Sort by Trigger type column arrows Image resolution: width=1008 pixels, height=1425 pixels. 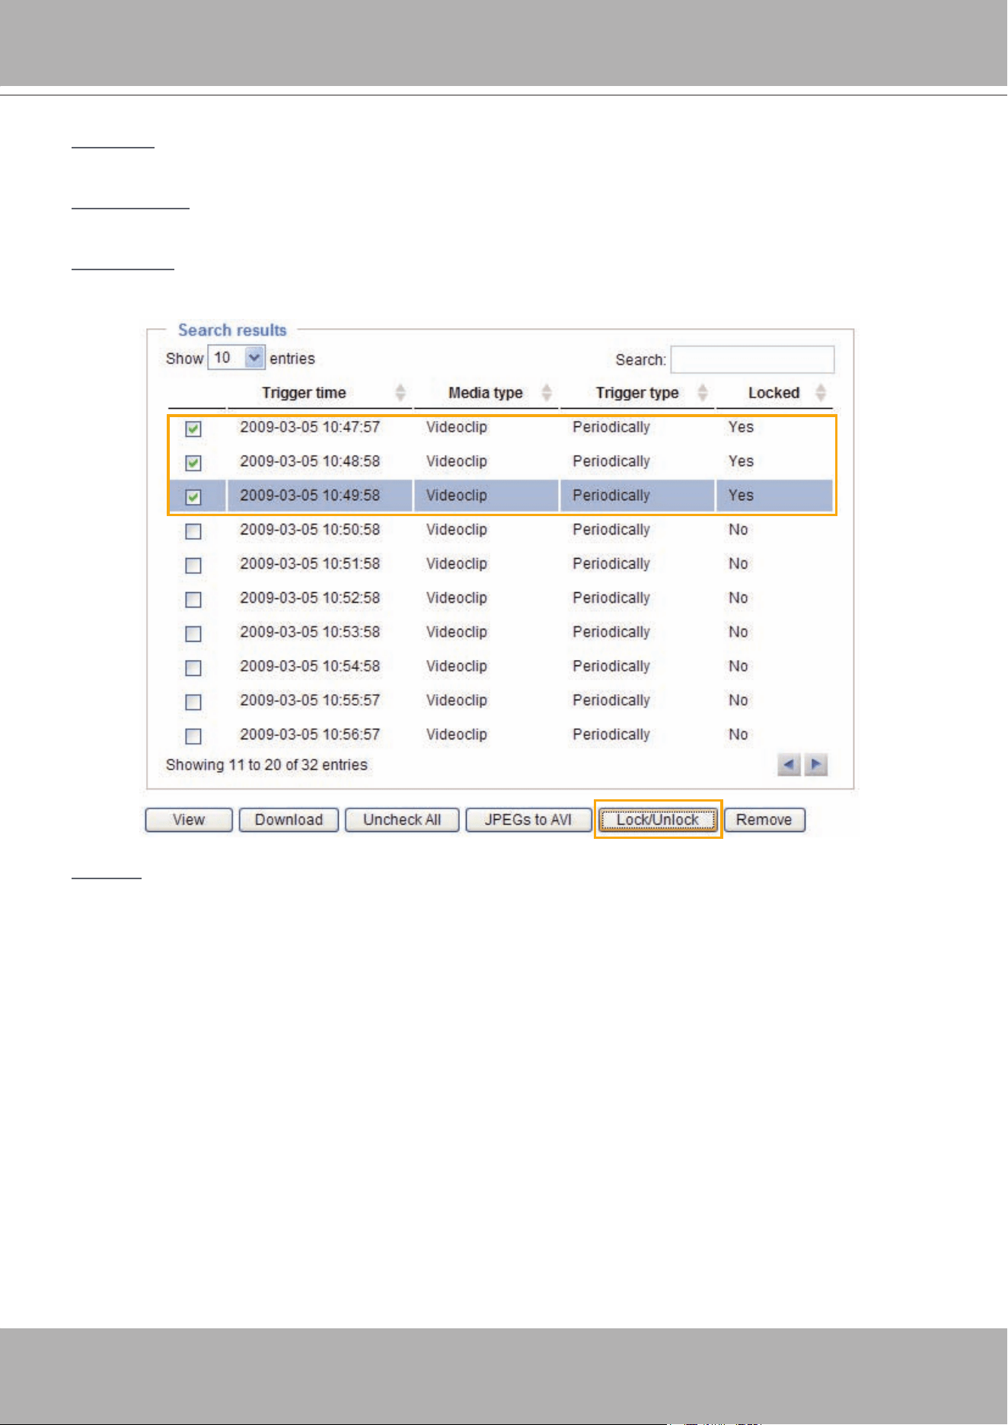click(x=703, y=393)
